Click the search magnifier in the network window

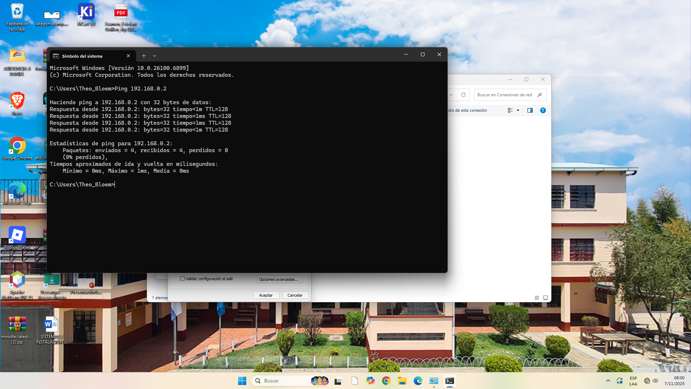tap(539, 95)
